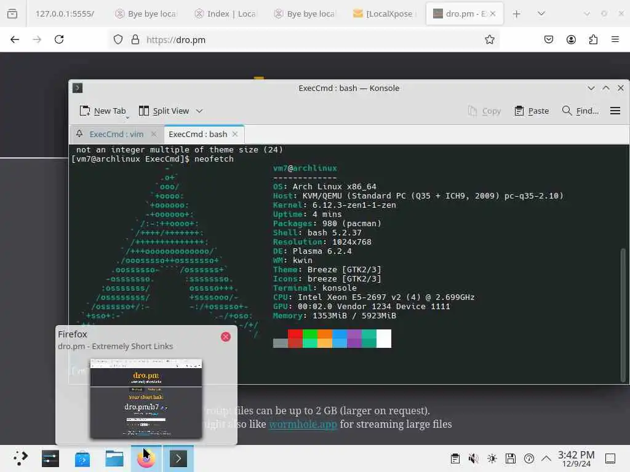View site security padlock info
The image size is (630, 472).
(x=135, y=39)
